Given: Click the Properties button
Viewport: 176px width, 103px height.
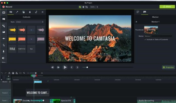Looking at the screenshot, I should pyautogui.click(x=168, y=67).
